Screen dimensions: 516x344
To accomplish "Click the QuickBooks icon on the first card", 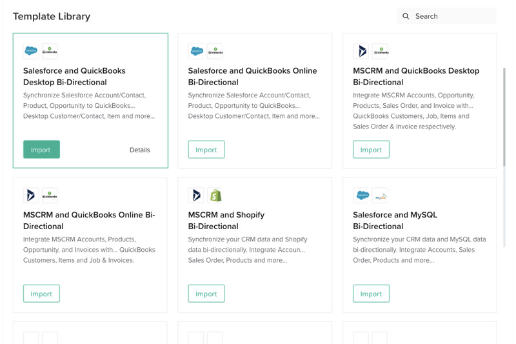I will (50, 51).
